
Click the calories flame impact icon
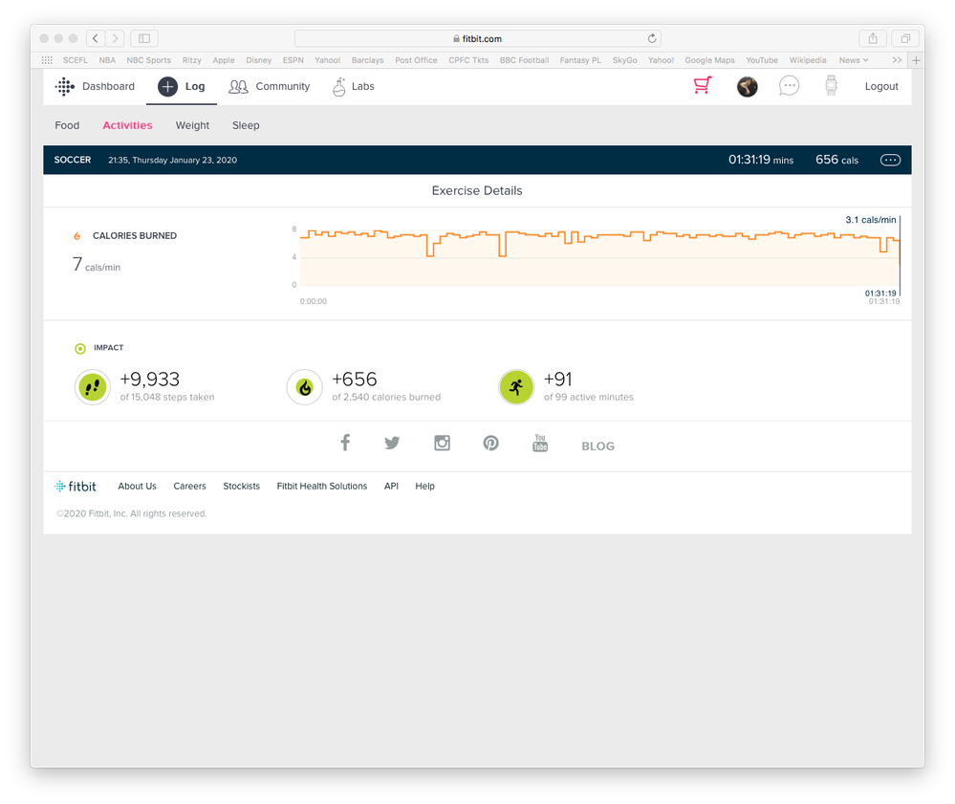tap(305, 387)
